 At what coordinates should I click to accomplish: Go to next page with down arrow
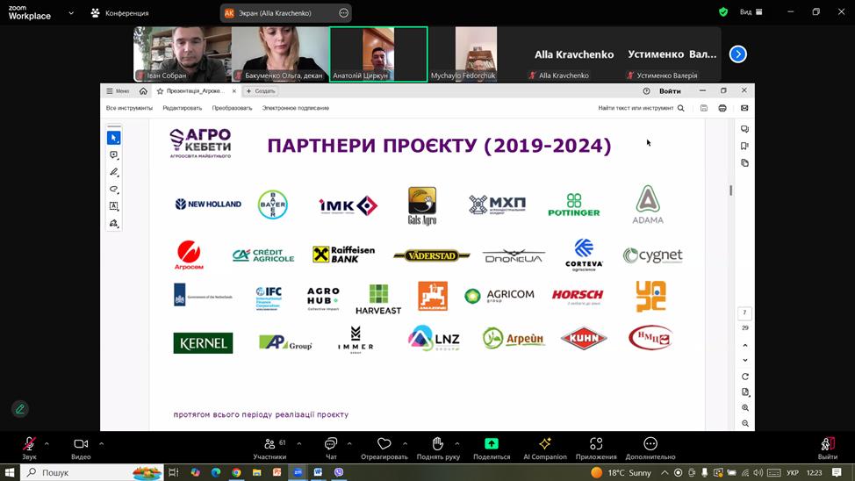pos(745,360)
